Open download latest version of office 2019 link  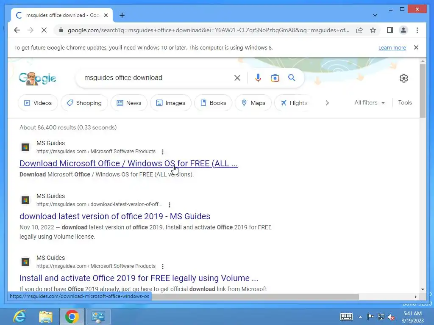[115, 216]
